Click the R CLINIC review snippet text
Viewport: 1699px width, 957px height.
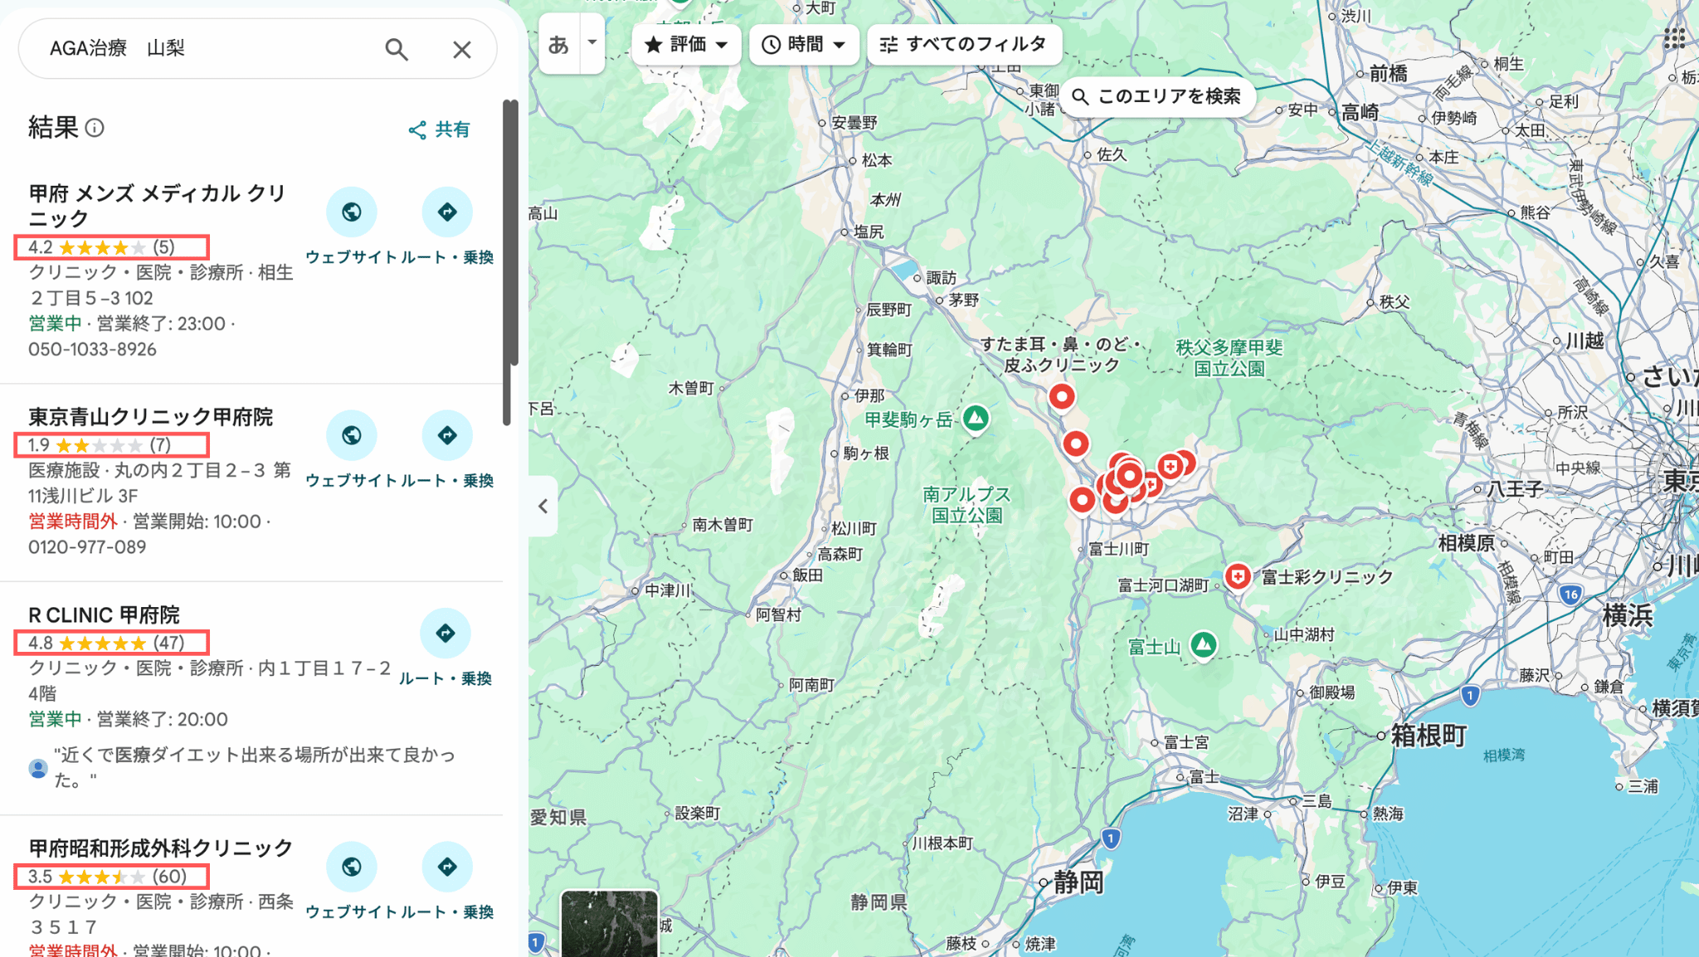point(255,767)
